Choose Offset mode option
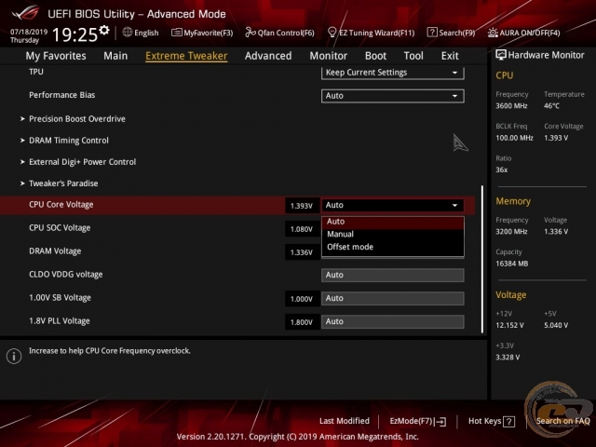This screenshot has height=447, width=596. pos(393,247)
